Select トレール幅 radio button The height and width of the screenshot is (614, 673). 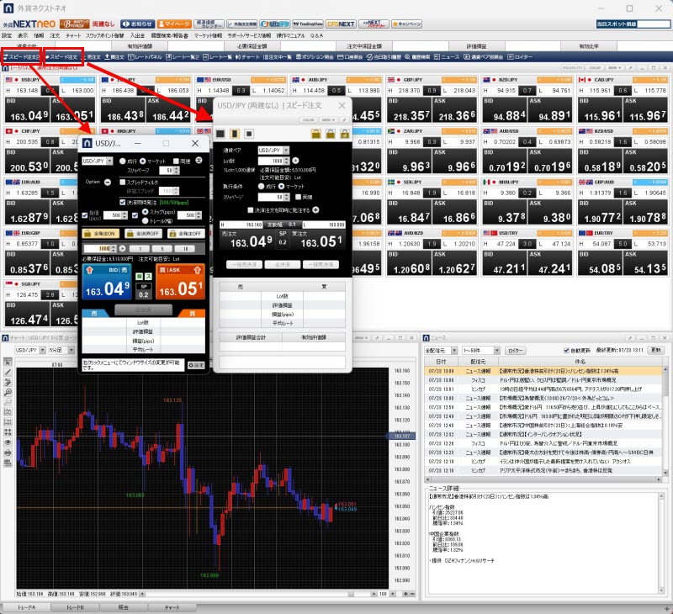coord(145,220)
